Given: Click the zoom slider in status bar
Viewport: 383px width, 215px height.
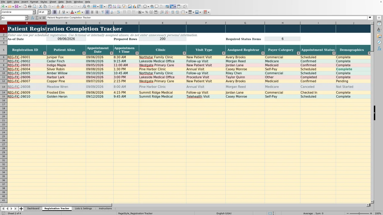Looking at the screenshot, I should click(x=359, y=213).
